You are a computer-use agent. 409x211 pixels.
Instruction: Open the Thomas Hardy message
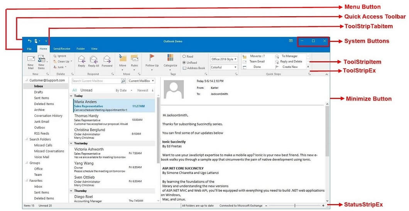point(114,120)
